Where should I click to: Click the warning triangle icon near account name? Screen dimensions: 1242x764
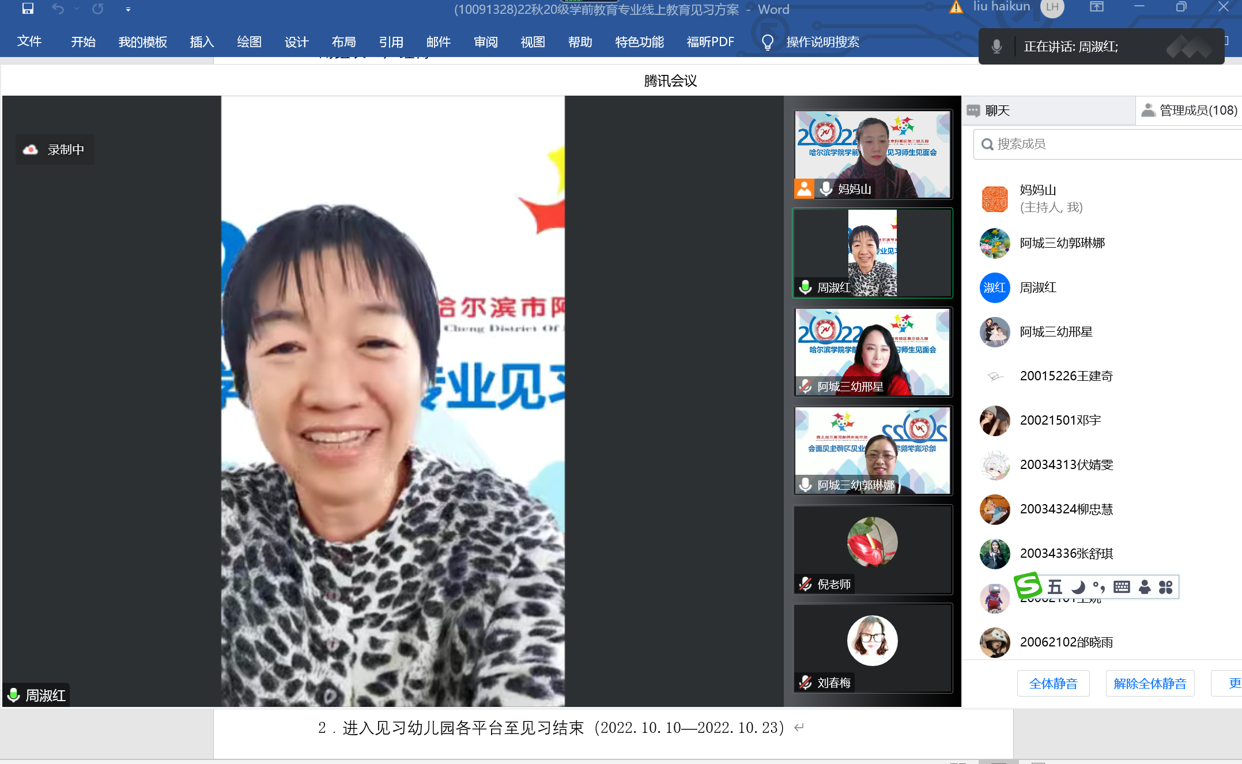(956, 7)
